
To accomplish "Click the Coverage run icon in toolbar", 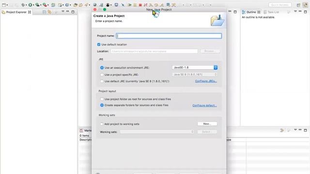I will (x=37, y=5).
